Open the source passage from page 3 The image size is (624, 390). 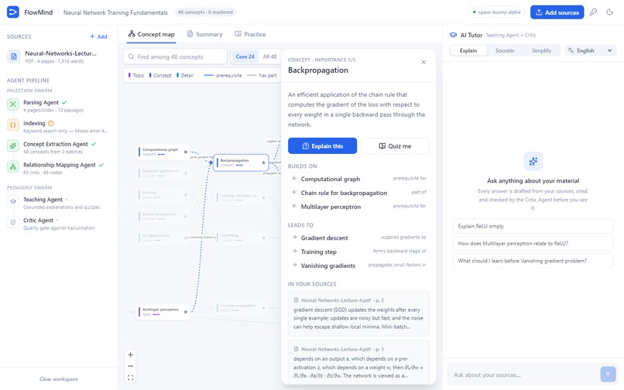[358, 362]
